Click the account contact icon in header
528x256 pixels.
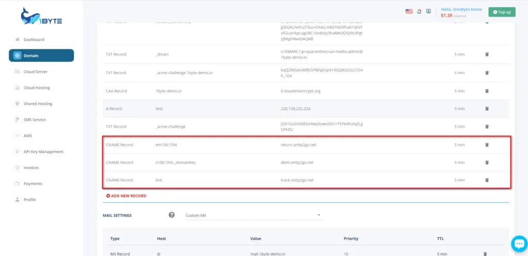(428, 11)
